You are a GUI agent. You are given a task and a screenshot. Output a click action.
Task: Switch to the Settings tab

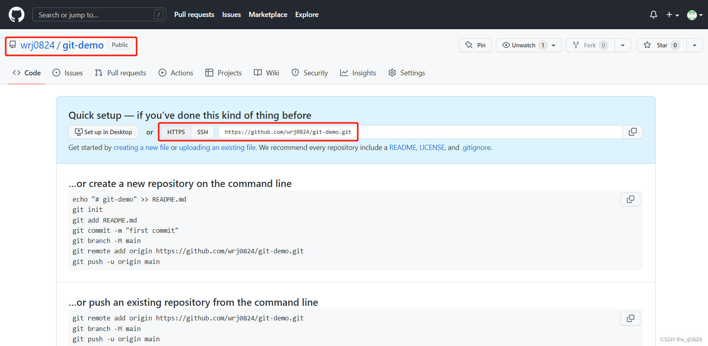point(407,73)
